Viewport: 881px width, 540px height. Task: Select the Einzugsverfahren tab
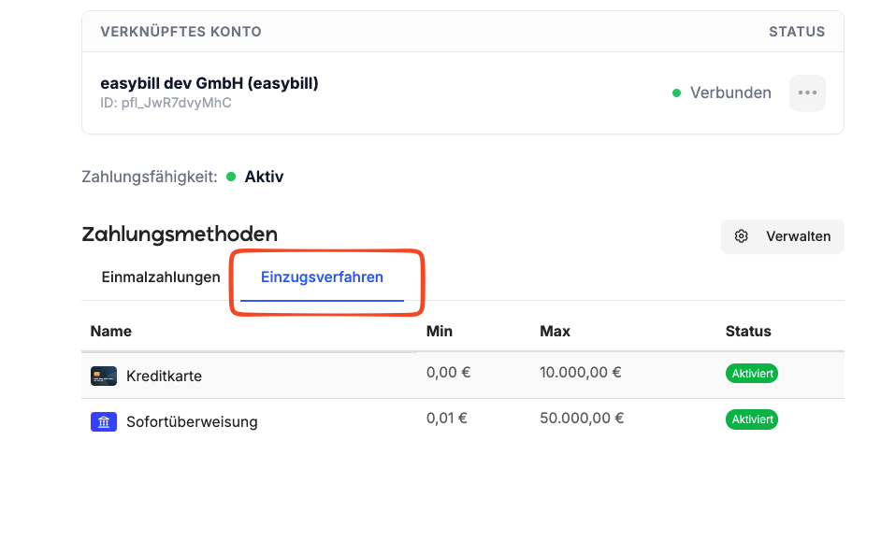coord(322,277)
